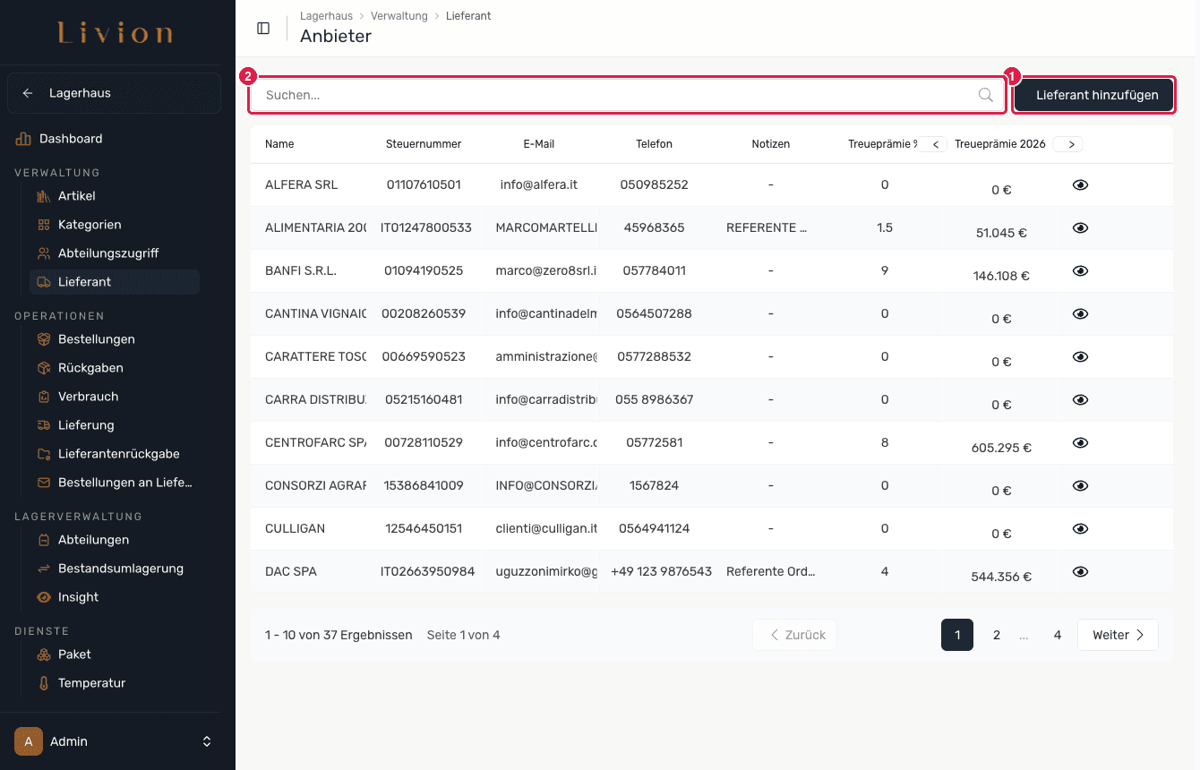View details eye icon for ALFERA SRL
1200x770 pixels.
point(1080,184)
